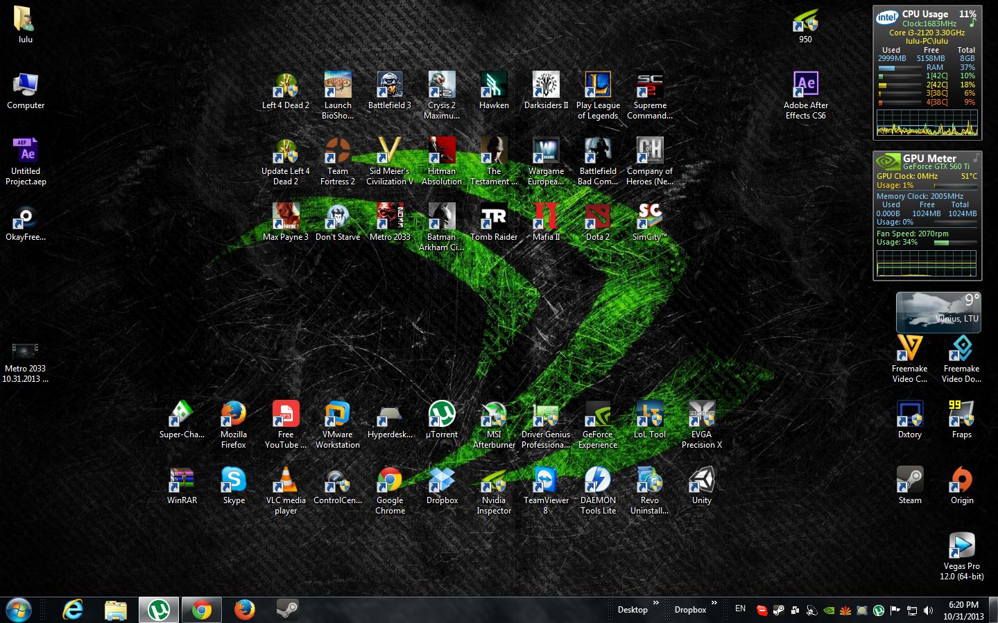Viewport: 998px width, 623px height.
Task: Open the Dxtory desktop icon
Action: click(x=910, y=420)
